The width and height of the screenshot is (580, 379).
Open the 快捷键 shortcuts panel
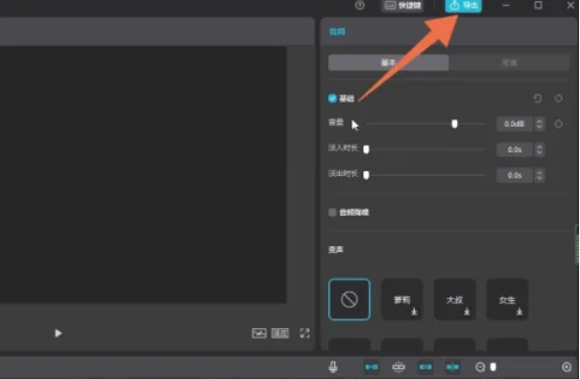tap(403, 6)
